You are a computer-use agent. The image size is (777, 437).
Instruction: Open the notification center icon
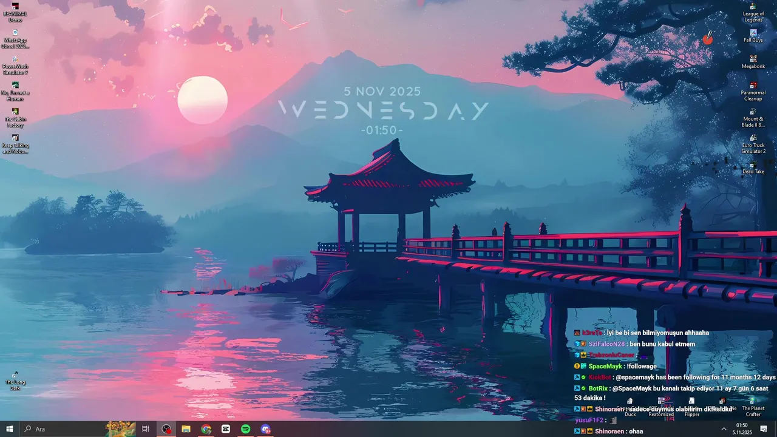click(x=764, y=429)
